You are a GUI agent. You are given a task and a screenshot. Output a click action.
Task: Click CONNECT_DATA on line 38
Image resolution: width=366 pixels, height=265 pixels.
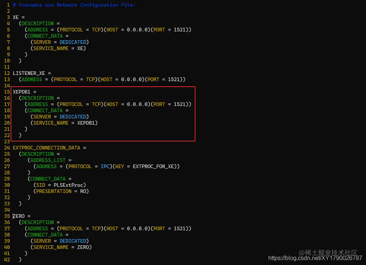45,235
